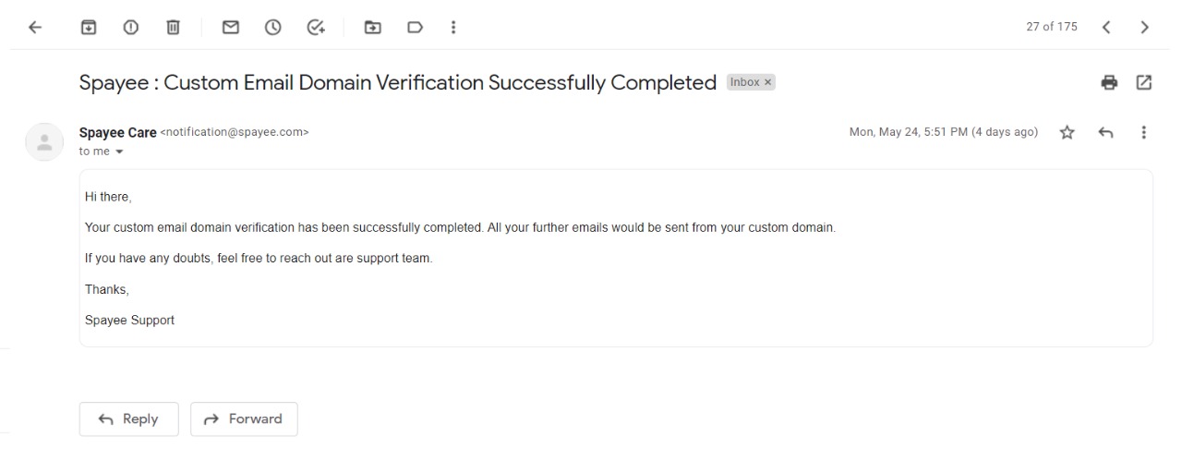Show the next email with the right chevron
This screenshot has height=461, width=1182.
pyautogui.click(x=1145, y=28)
